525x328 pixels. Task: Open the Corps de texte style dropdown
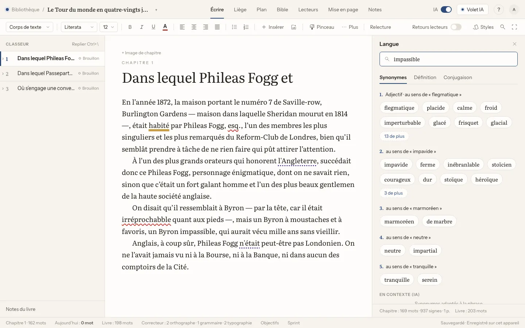[30, 27]
